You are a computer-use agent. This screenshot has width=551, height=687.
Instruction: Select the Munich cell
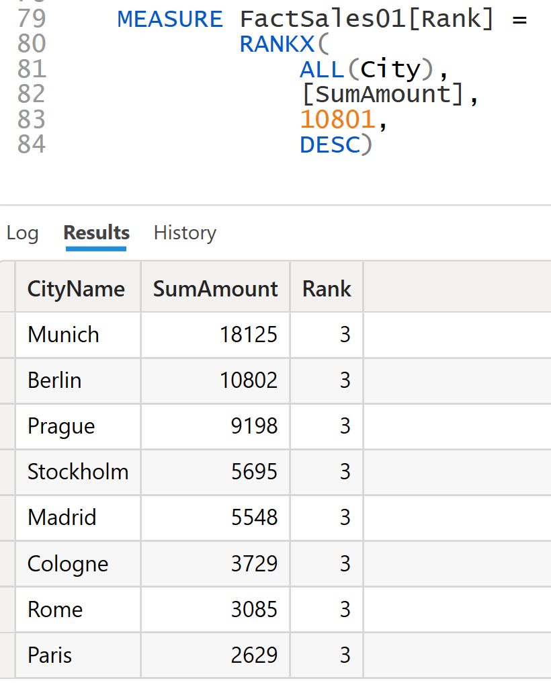[x=63, y=335]
